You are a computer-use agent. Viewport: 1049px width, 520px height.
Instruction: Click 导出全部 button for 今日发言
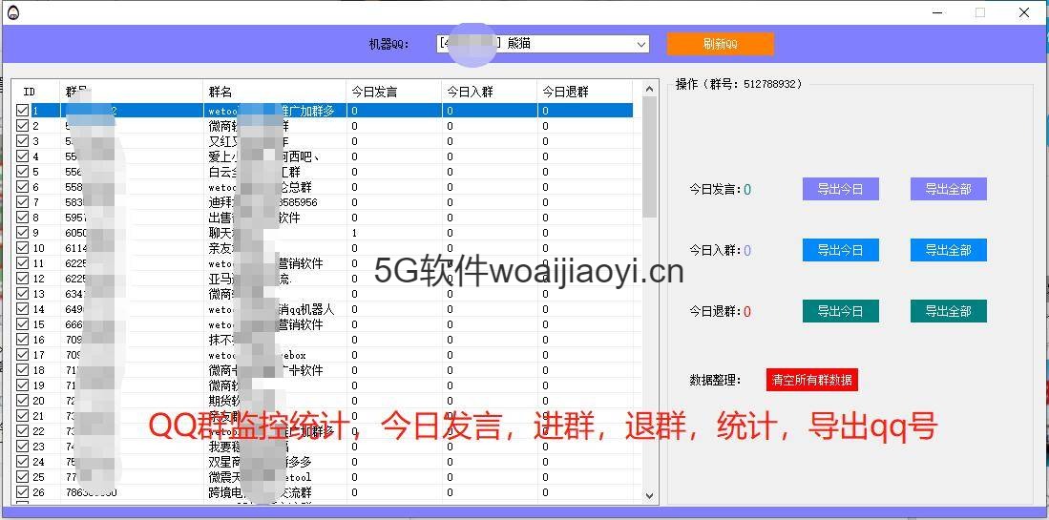948,189
